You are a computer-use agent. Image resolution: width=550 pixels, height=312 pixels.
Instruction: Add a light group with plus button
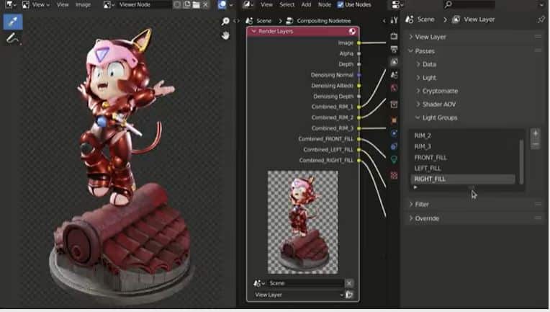pos(536,133)
